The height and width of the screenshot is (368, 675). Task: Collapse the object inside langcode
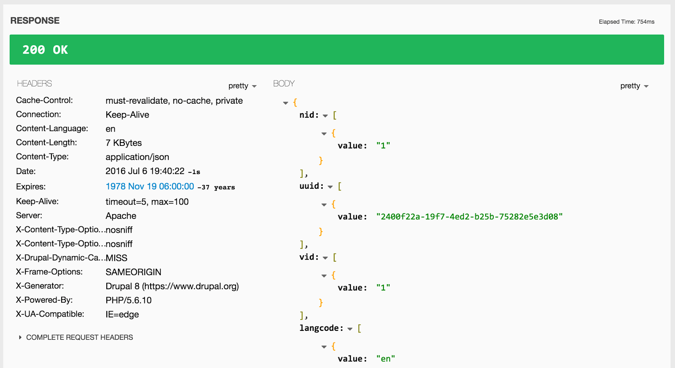(324, 347)
